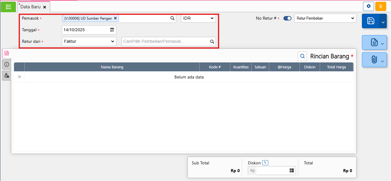Click the paperclip attachment icon
The width and height of the screenshot is (391, 181).
374,60
